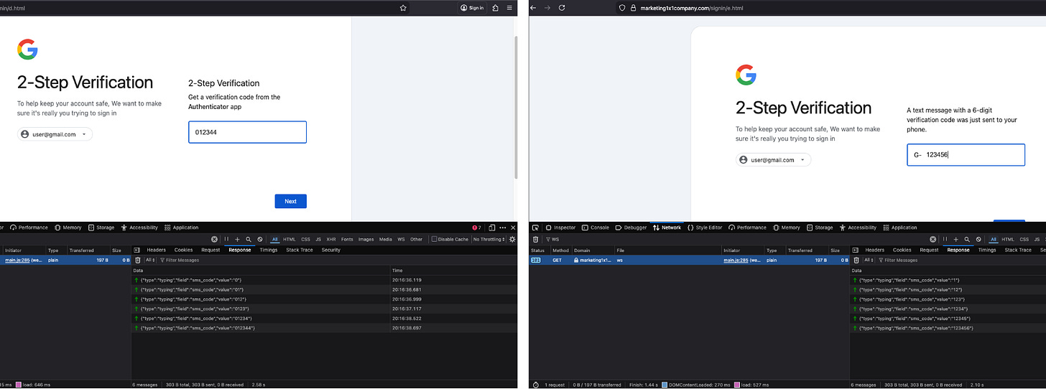Click plus new request icon, left devtools
The width and height of the screenshot is (1046, 389).
[238, 239]
